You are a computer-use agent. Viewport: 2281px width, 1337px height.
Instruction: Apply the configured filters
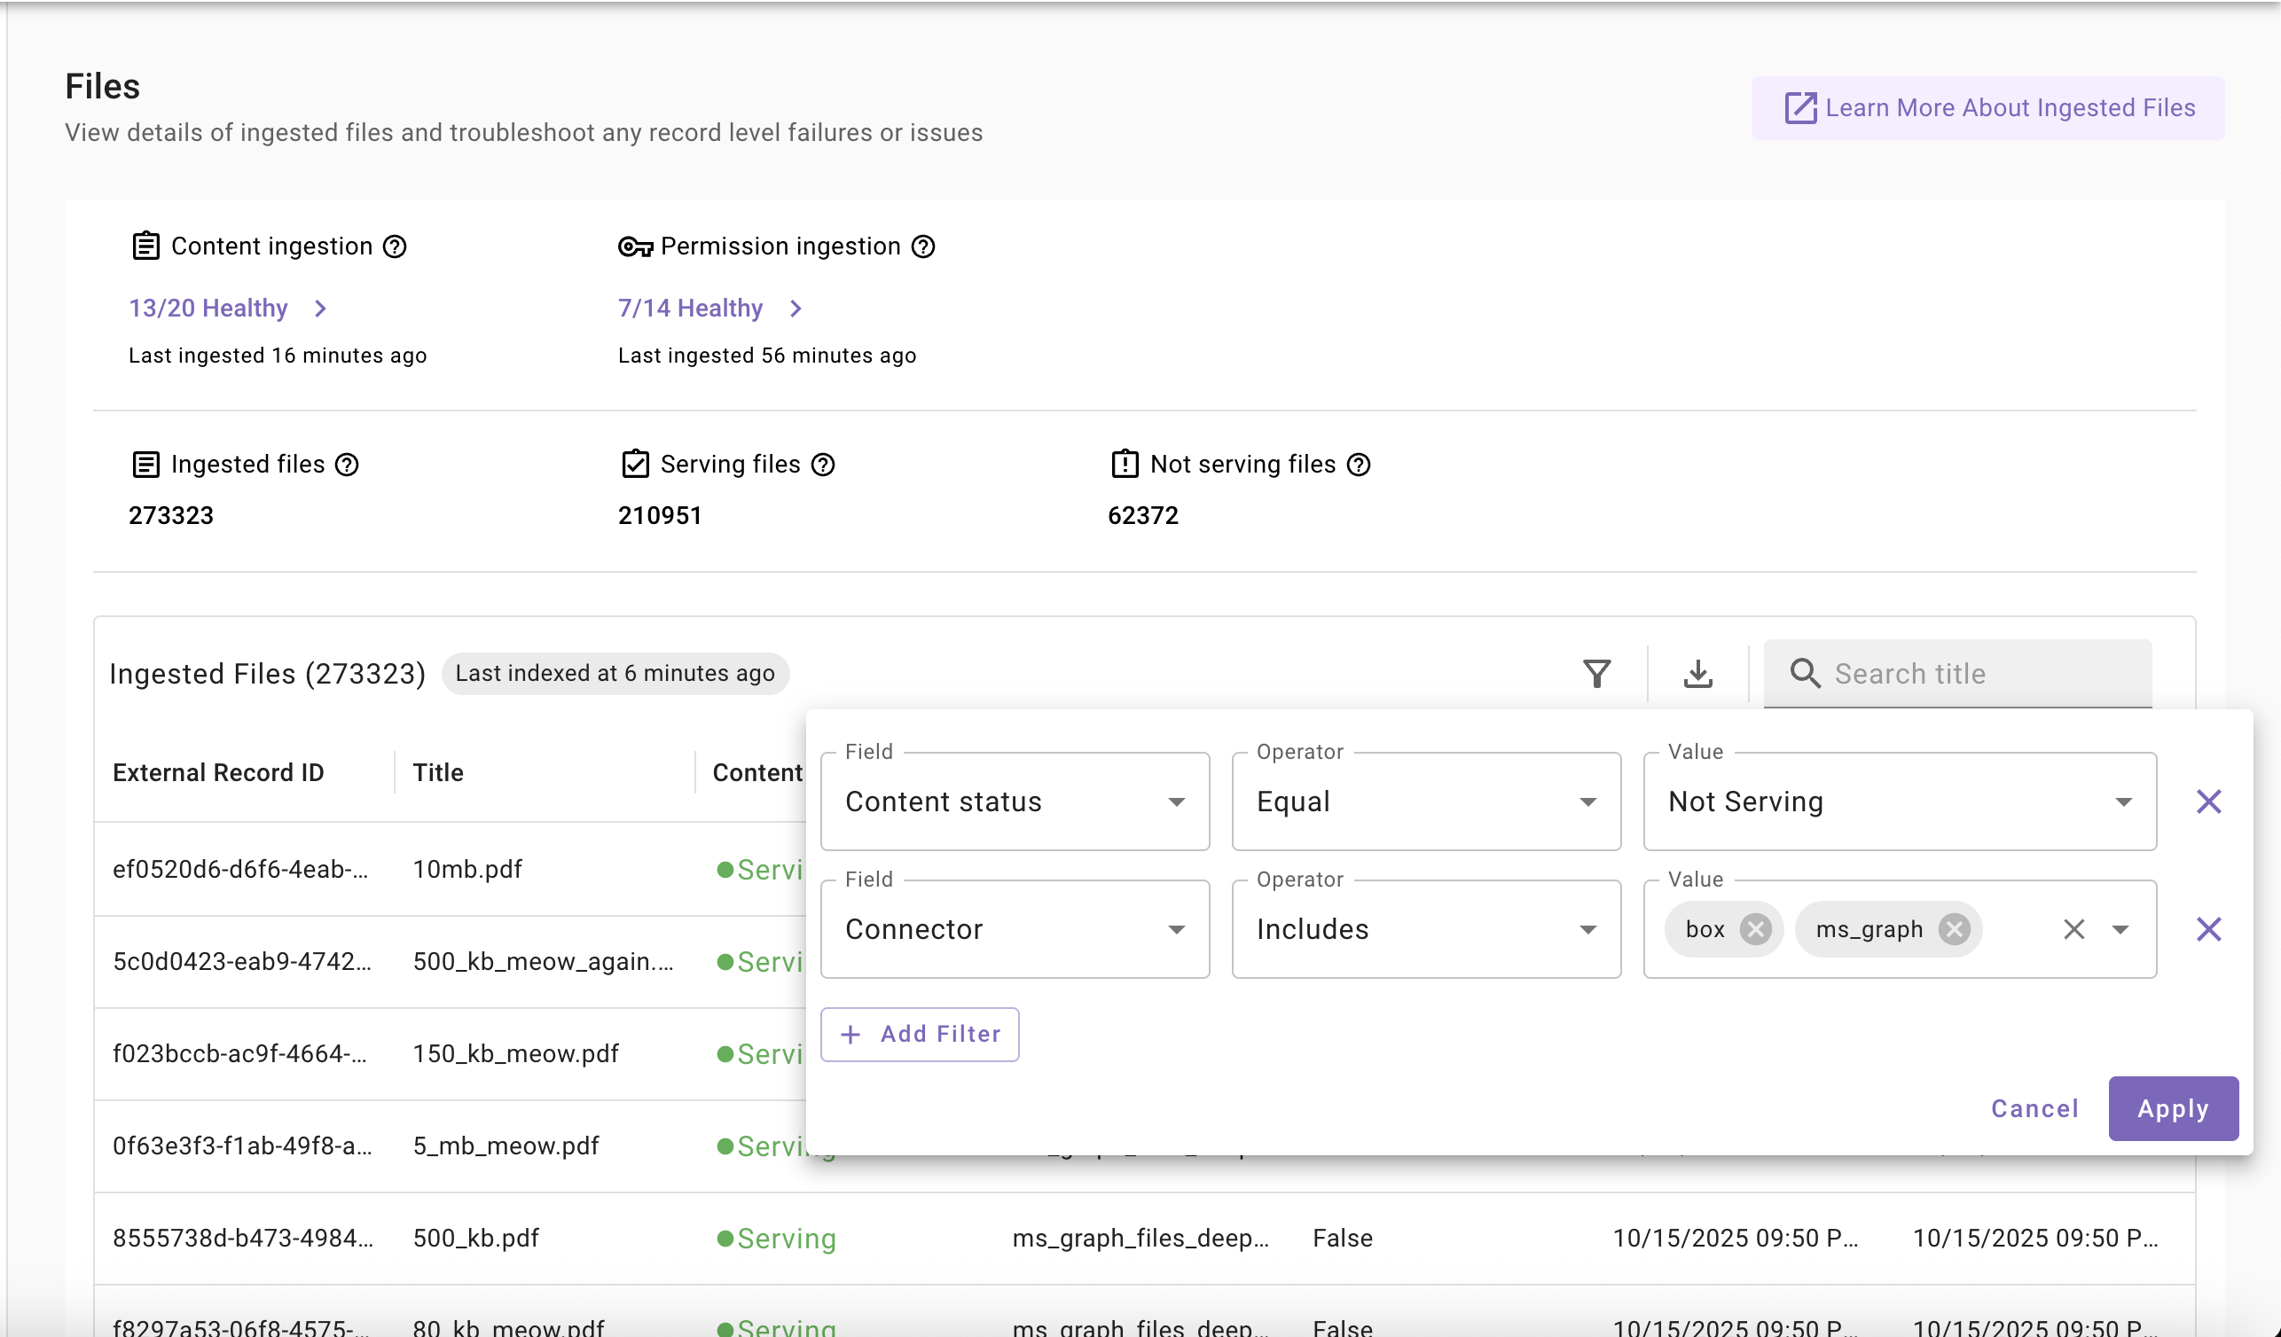pos(2173,1108)
